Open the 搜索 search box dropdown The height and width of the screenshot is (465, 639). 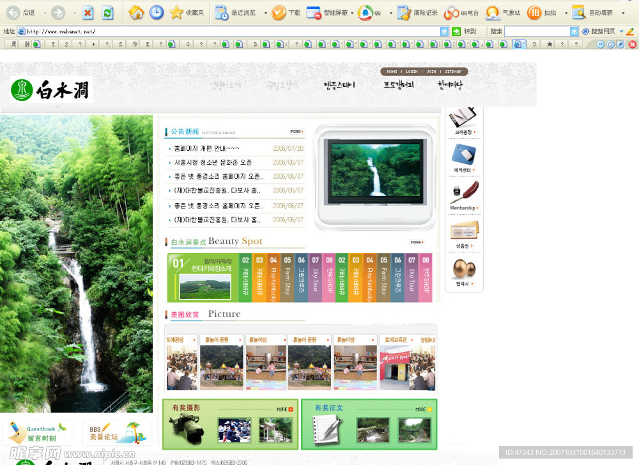coord(574,31)
